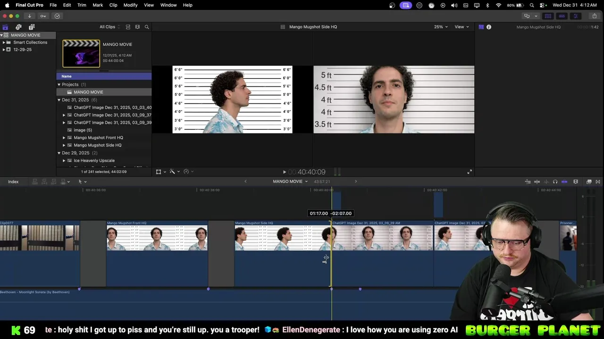604x339 pixels.
Task: Enter viewer full screen mode
Action: click(470, 172)
